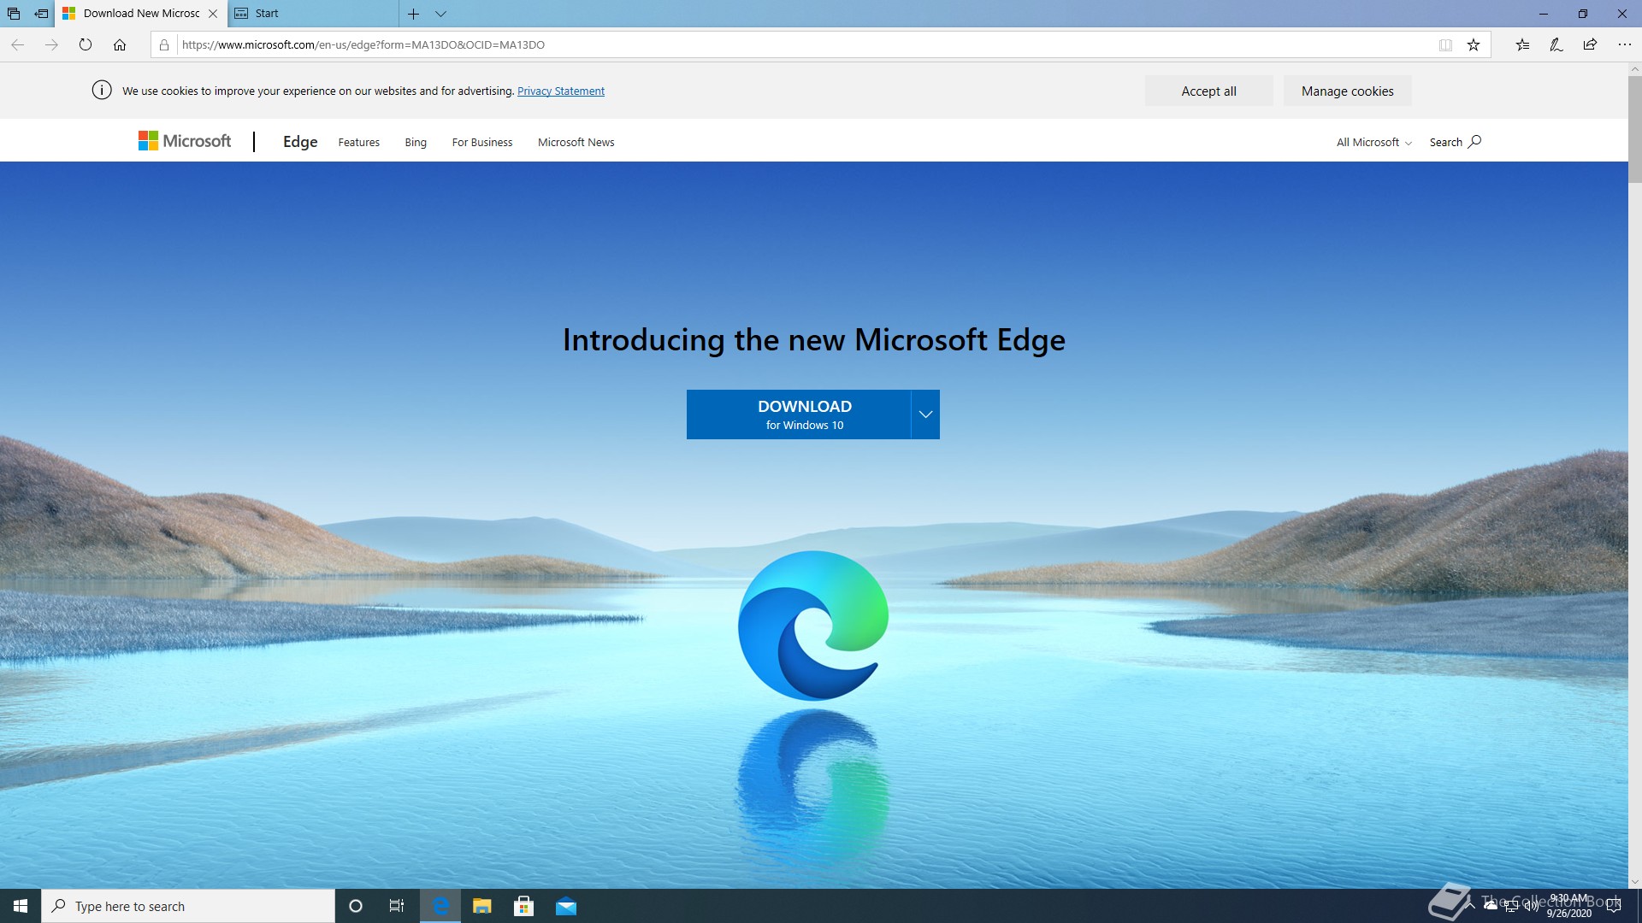Share this page icon

click(x=1590, y=44)
